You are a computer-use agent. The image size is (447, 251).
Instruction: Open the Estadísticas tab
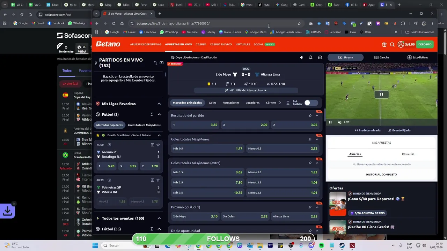click(417, 57)
